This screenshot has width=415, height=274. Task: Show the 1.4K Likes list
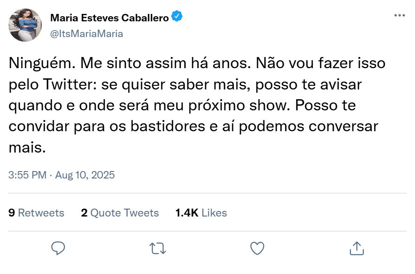pyautogui.click(x=201, y=213)
